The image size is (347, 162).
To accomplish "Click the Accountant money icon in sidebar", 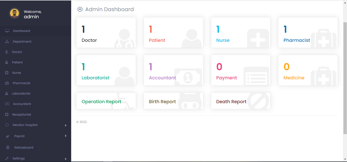I will tap(7, 104).
